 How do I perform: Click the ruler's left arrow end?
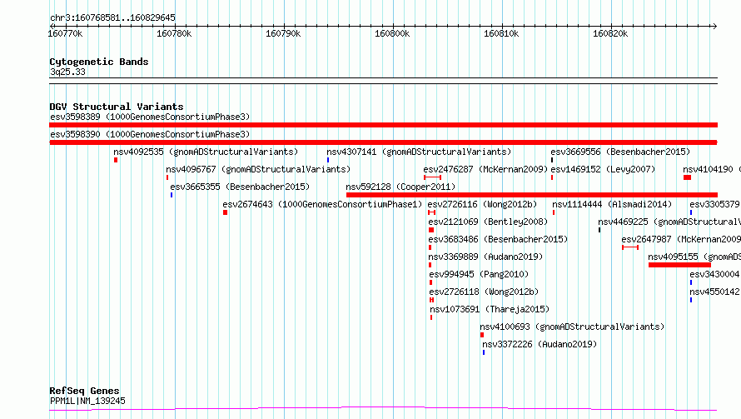tap(52, 26)
